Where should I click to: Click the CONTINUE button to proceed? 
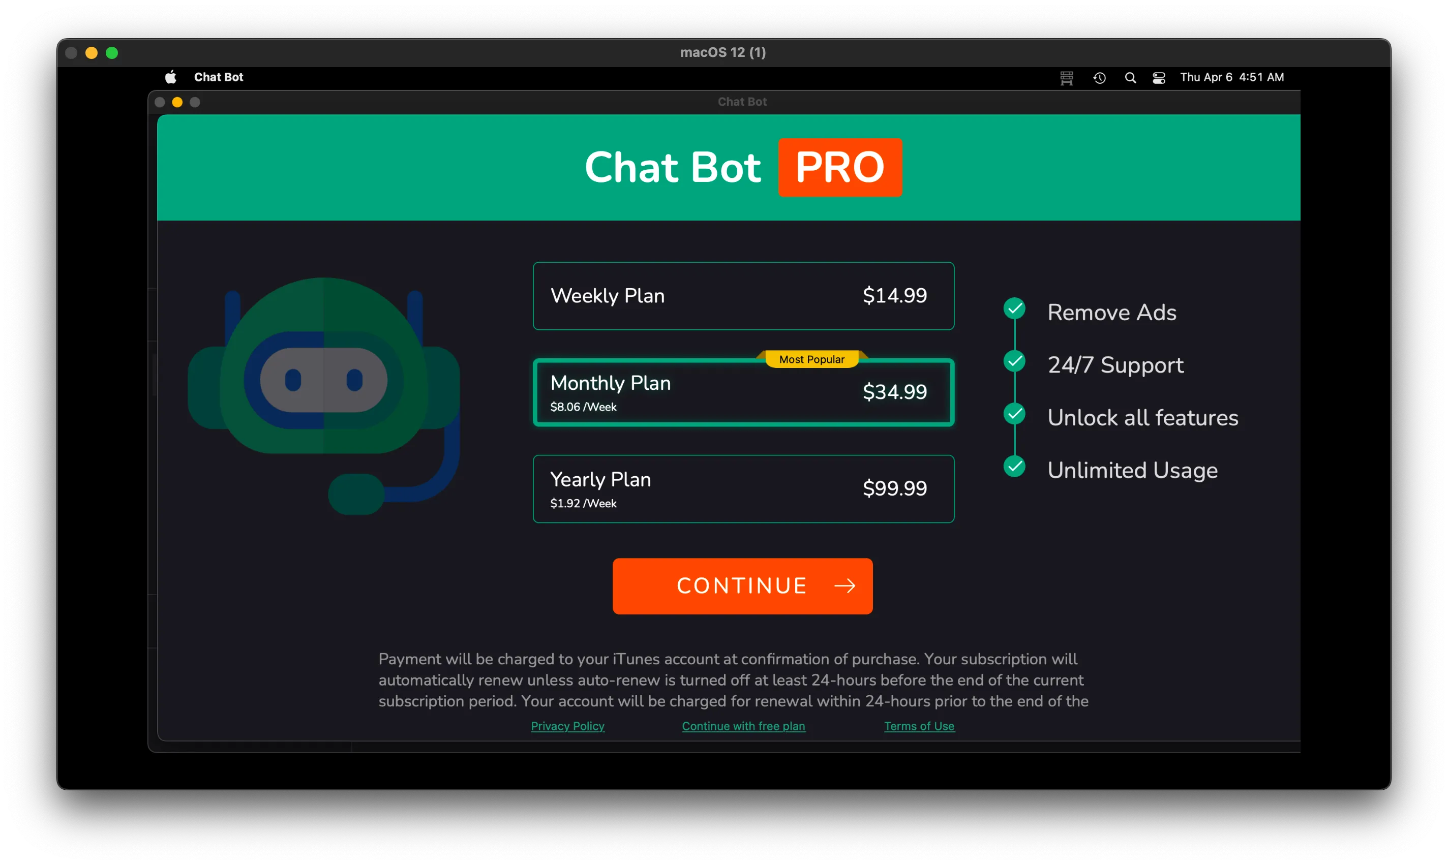742,586
